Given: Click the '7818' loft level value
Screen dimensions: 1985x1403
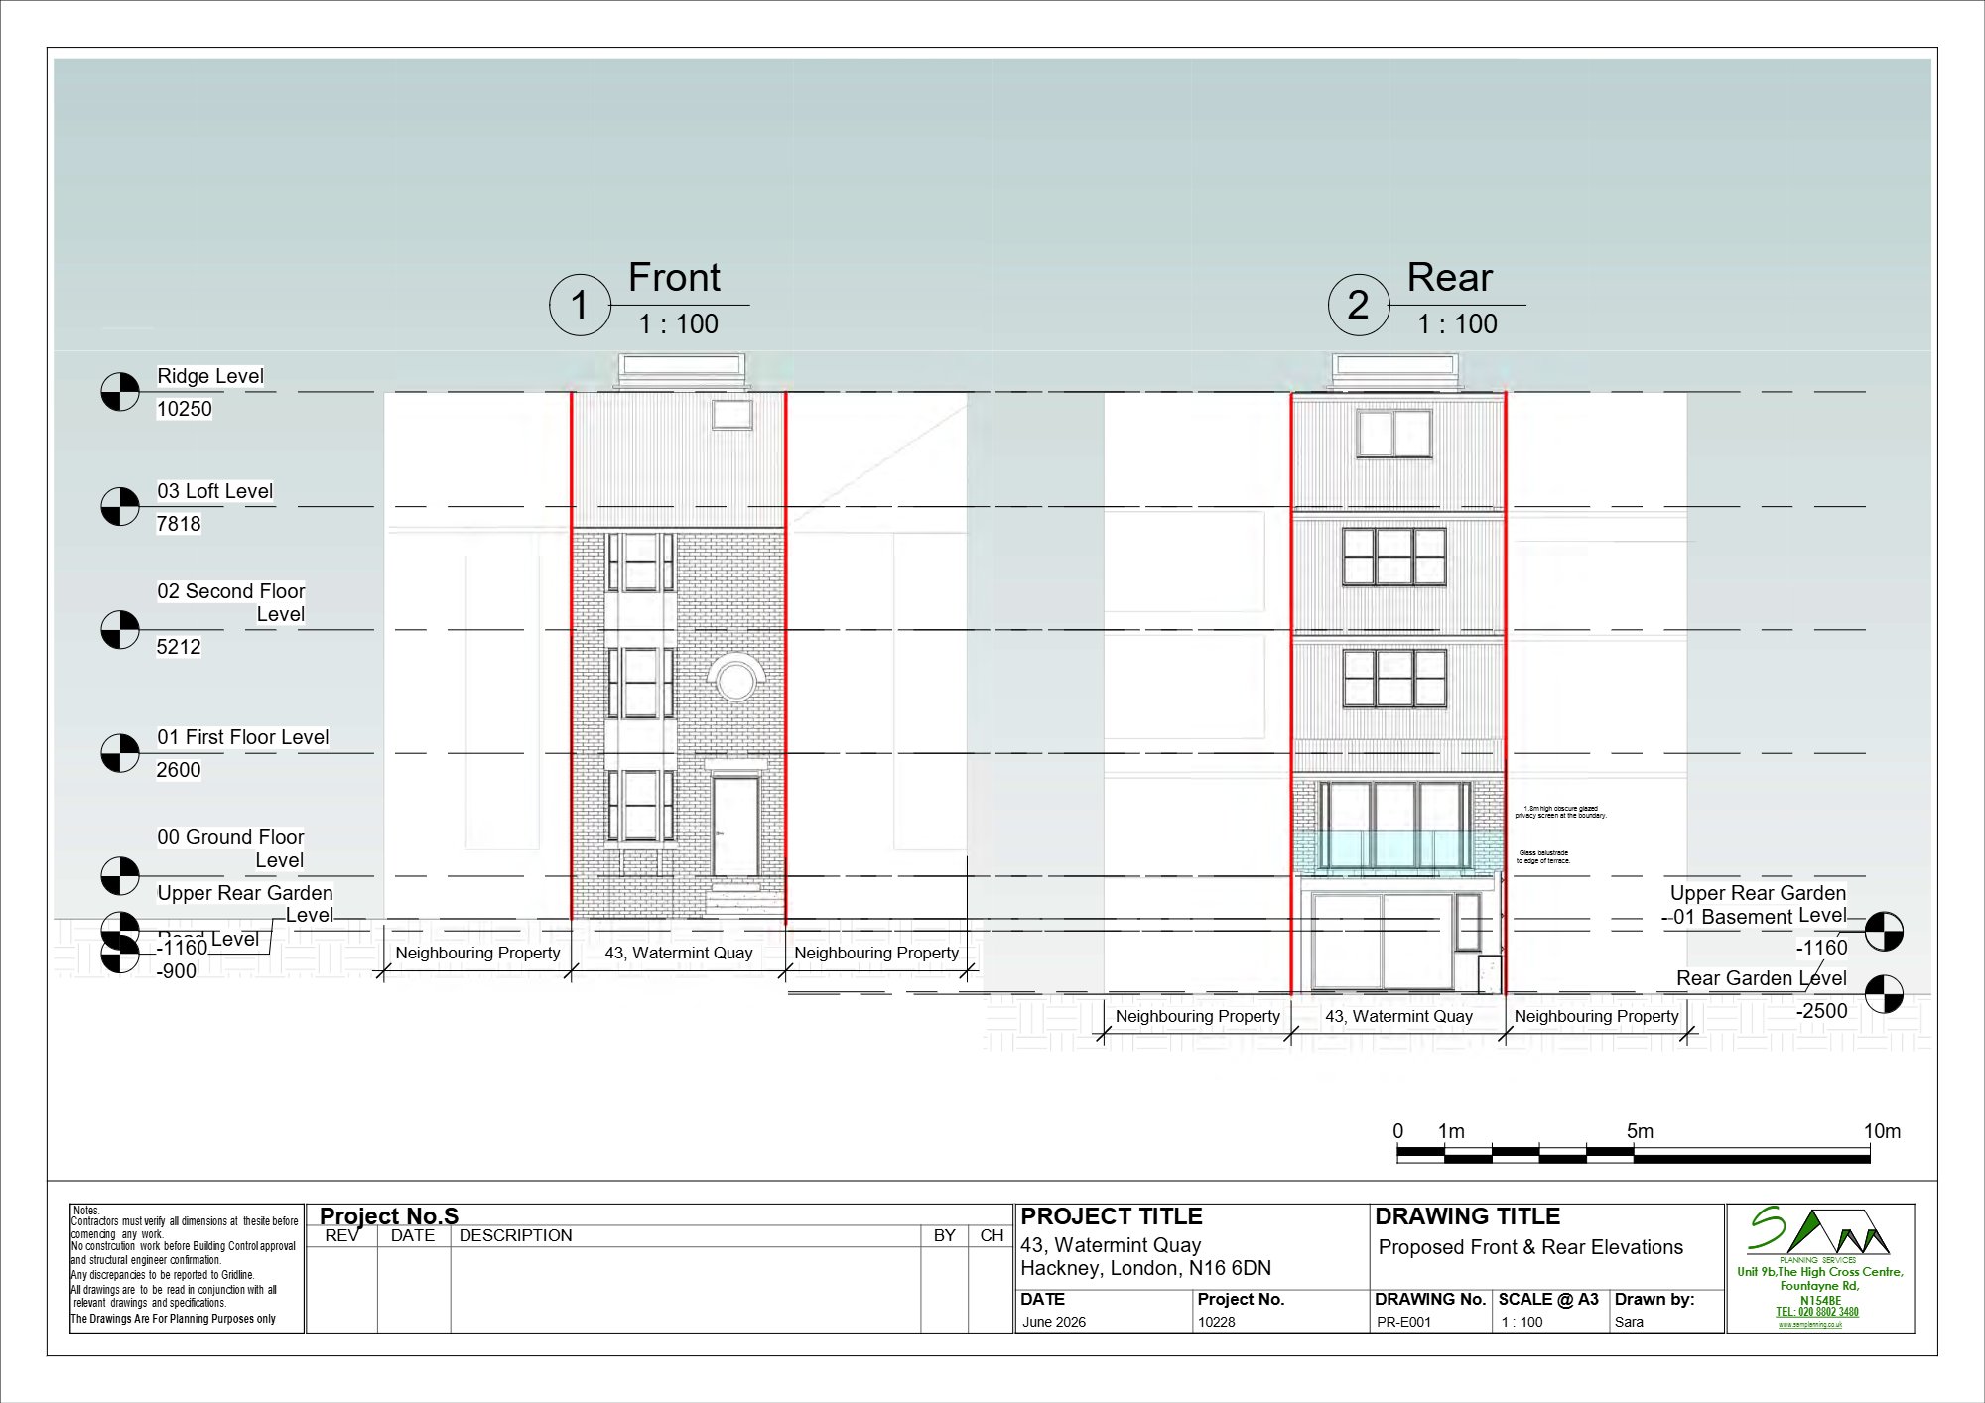Looking at the screenshot, I should point(179,524).
